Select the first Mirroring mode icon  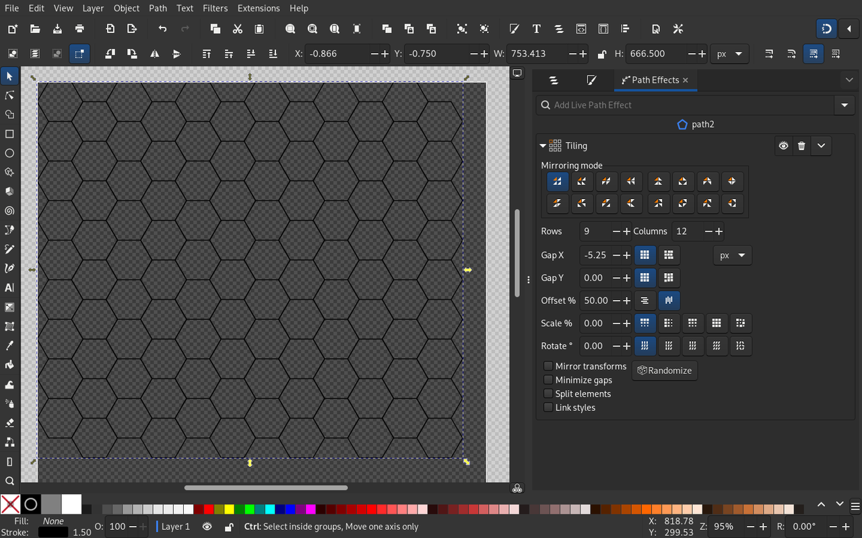[x=557, y=181]
